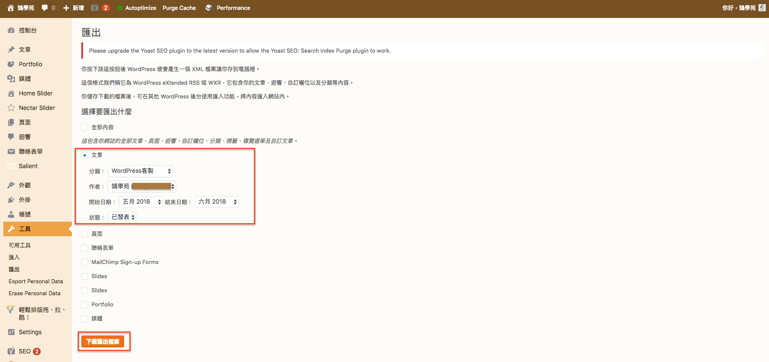Viewport: 769px width, 362px height.
Task: Click the Settings sliders icon in sidebar
Action: click(11, 332)
